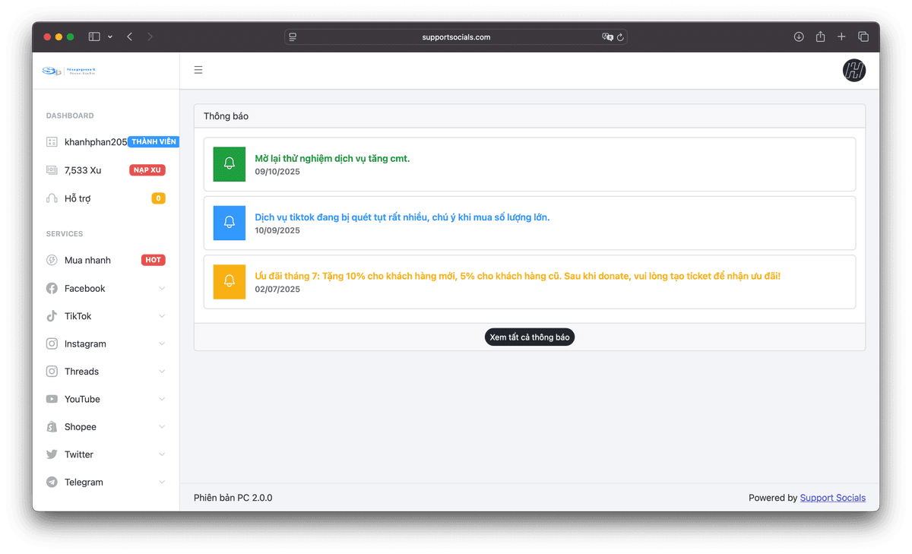Open Mua nhanh quick buy
Viewport: 912px width, 554px height.
87,261
